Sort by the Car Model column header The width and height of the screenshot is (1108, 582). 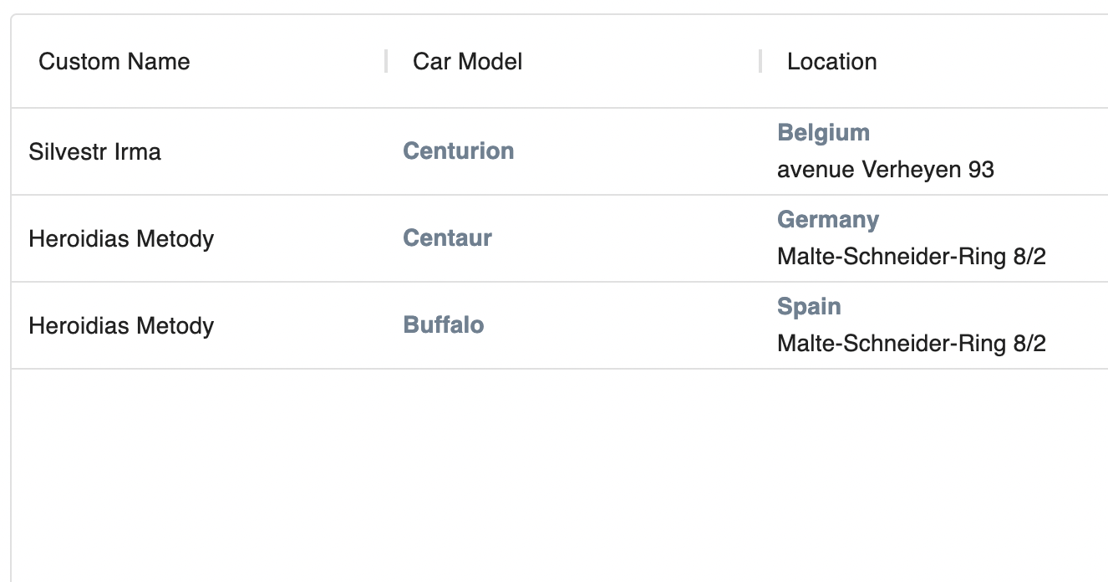click(x=467, y=62)
